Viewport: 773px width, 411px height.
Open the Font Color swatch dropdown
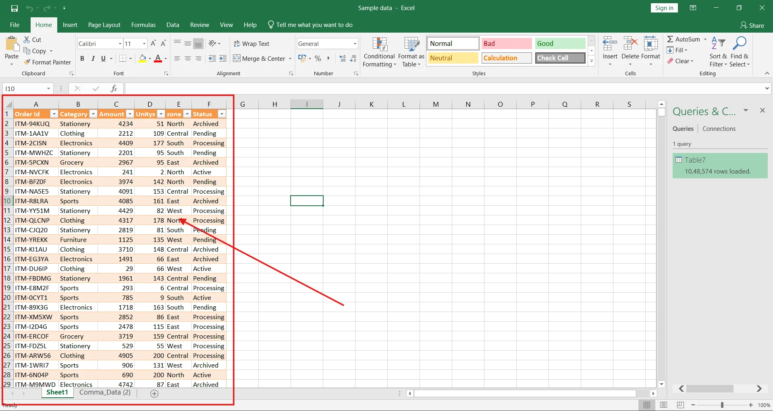(165, 58)
